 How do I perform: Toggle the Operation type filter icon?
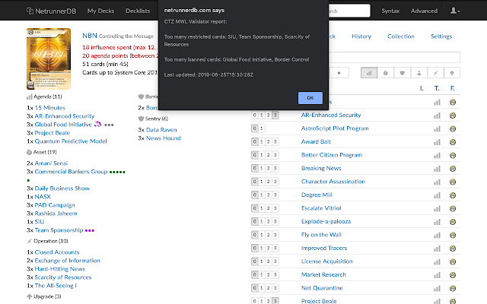pyautogui.click(x=435, y=73)
